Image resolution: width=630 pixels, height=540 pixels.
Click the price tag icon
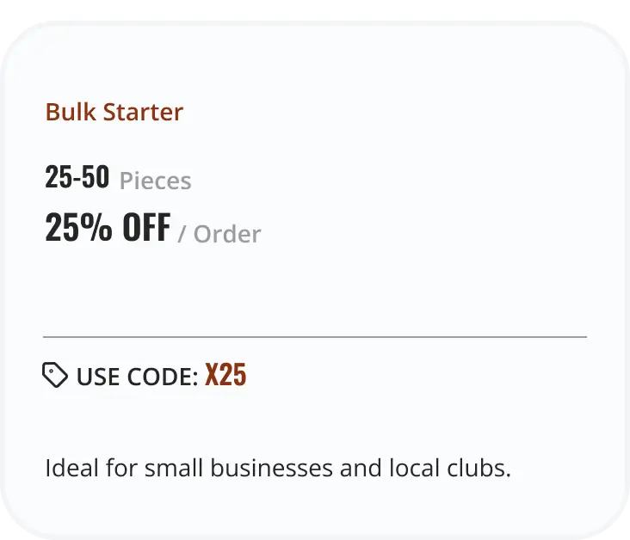coord(55,376)
